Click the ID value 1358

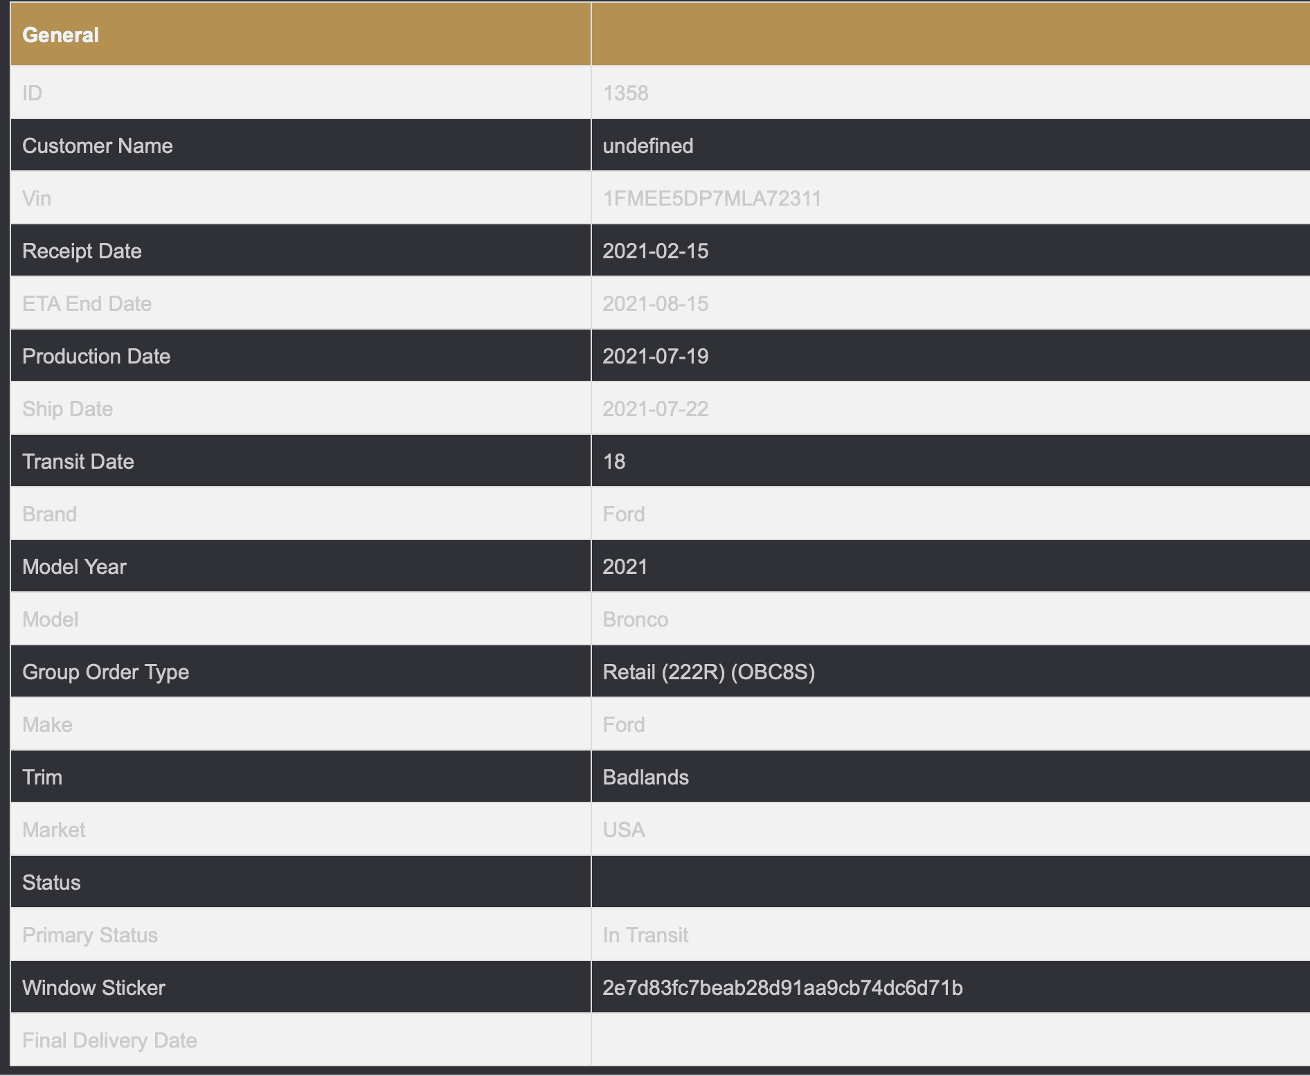click(x=625, y=93)
